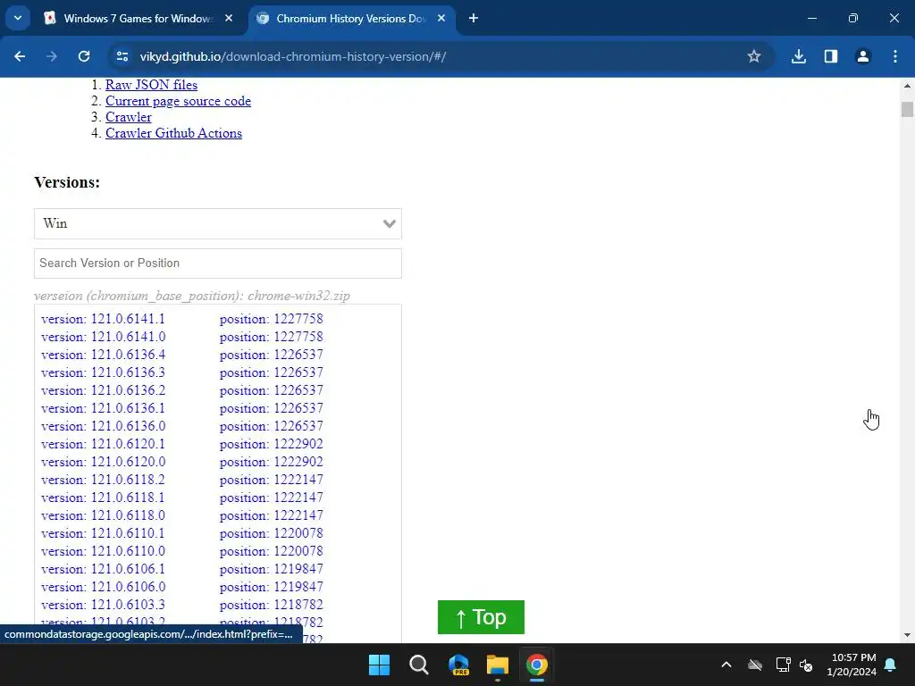915x686 pixels.
Task: Select version 121.0.6141.1
Action: tap(103, 319)
